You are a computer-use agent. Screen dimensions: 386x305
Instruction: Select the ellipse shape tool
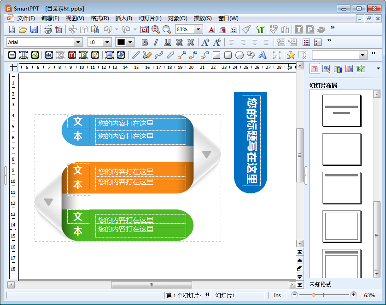(x=239, y=55)
